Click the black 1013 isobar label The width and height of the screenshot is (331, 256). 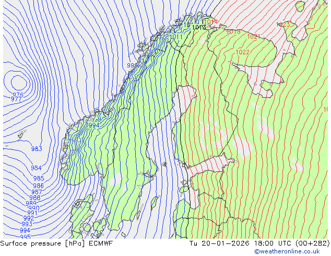(199, 27)
